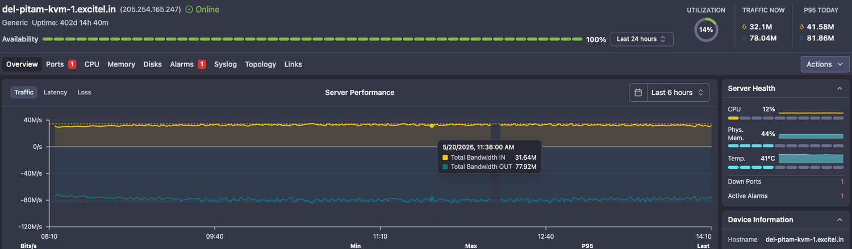Image resolution: width=852 pixels, height=249 pixels.
Task: Click the teal data point on OUT line
Action: (x=432, y=199)
